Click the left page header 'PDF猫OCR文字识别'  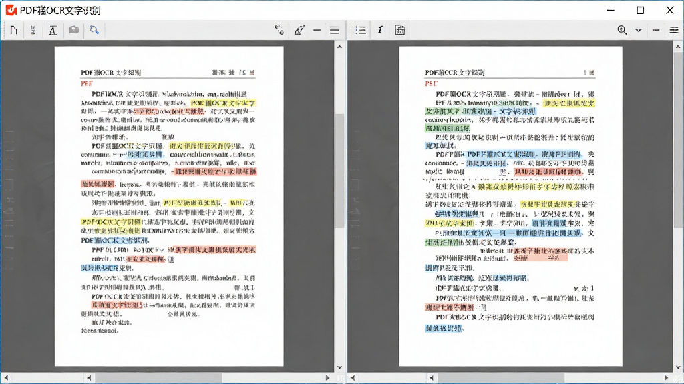(x=111, y=73)
